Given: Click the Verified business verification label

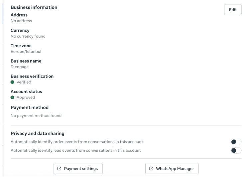Looking at the screenshot, I should pyautogui.click(x=24, y=82).
